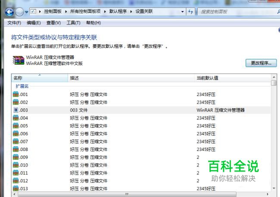
Task: Click the 设置关联 breadcrumb
Action: pos(144,12)
